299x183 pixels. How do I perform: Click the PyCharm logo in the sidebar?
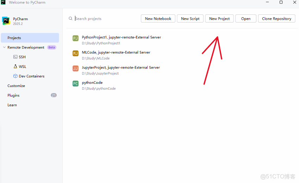[x=6, y=20]
